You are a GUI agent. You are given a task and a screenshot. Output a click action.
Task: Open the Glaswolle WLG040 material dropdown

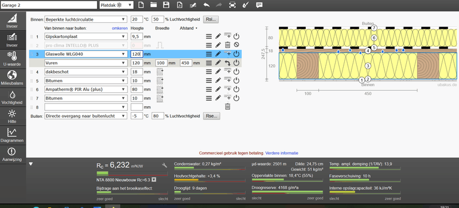[x=85, y=54]
